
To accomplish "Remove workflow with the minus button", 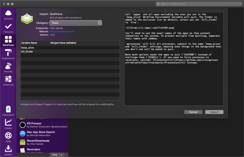I will pos(66,155).
